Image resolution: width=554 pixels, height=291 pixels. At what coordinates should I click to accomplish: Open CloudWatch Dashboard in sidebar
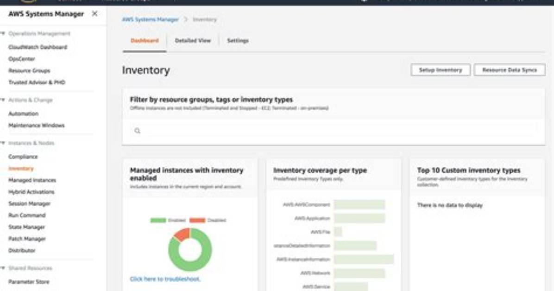coord(38,47)
